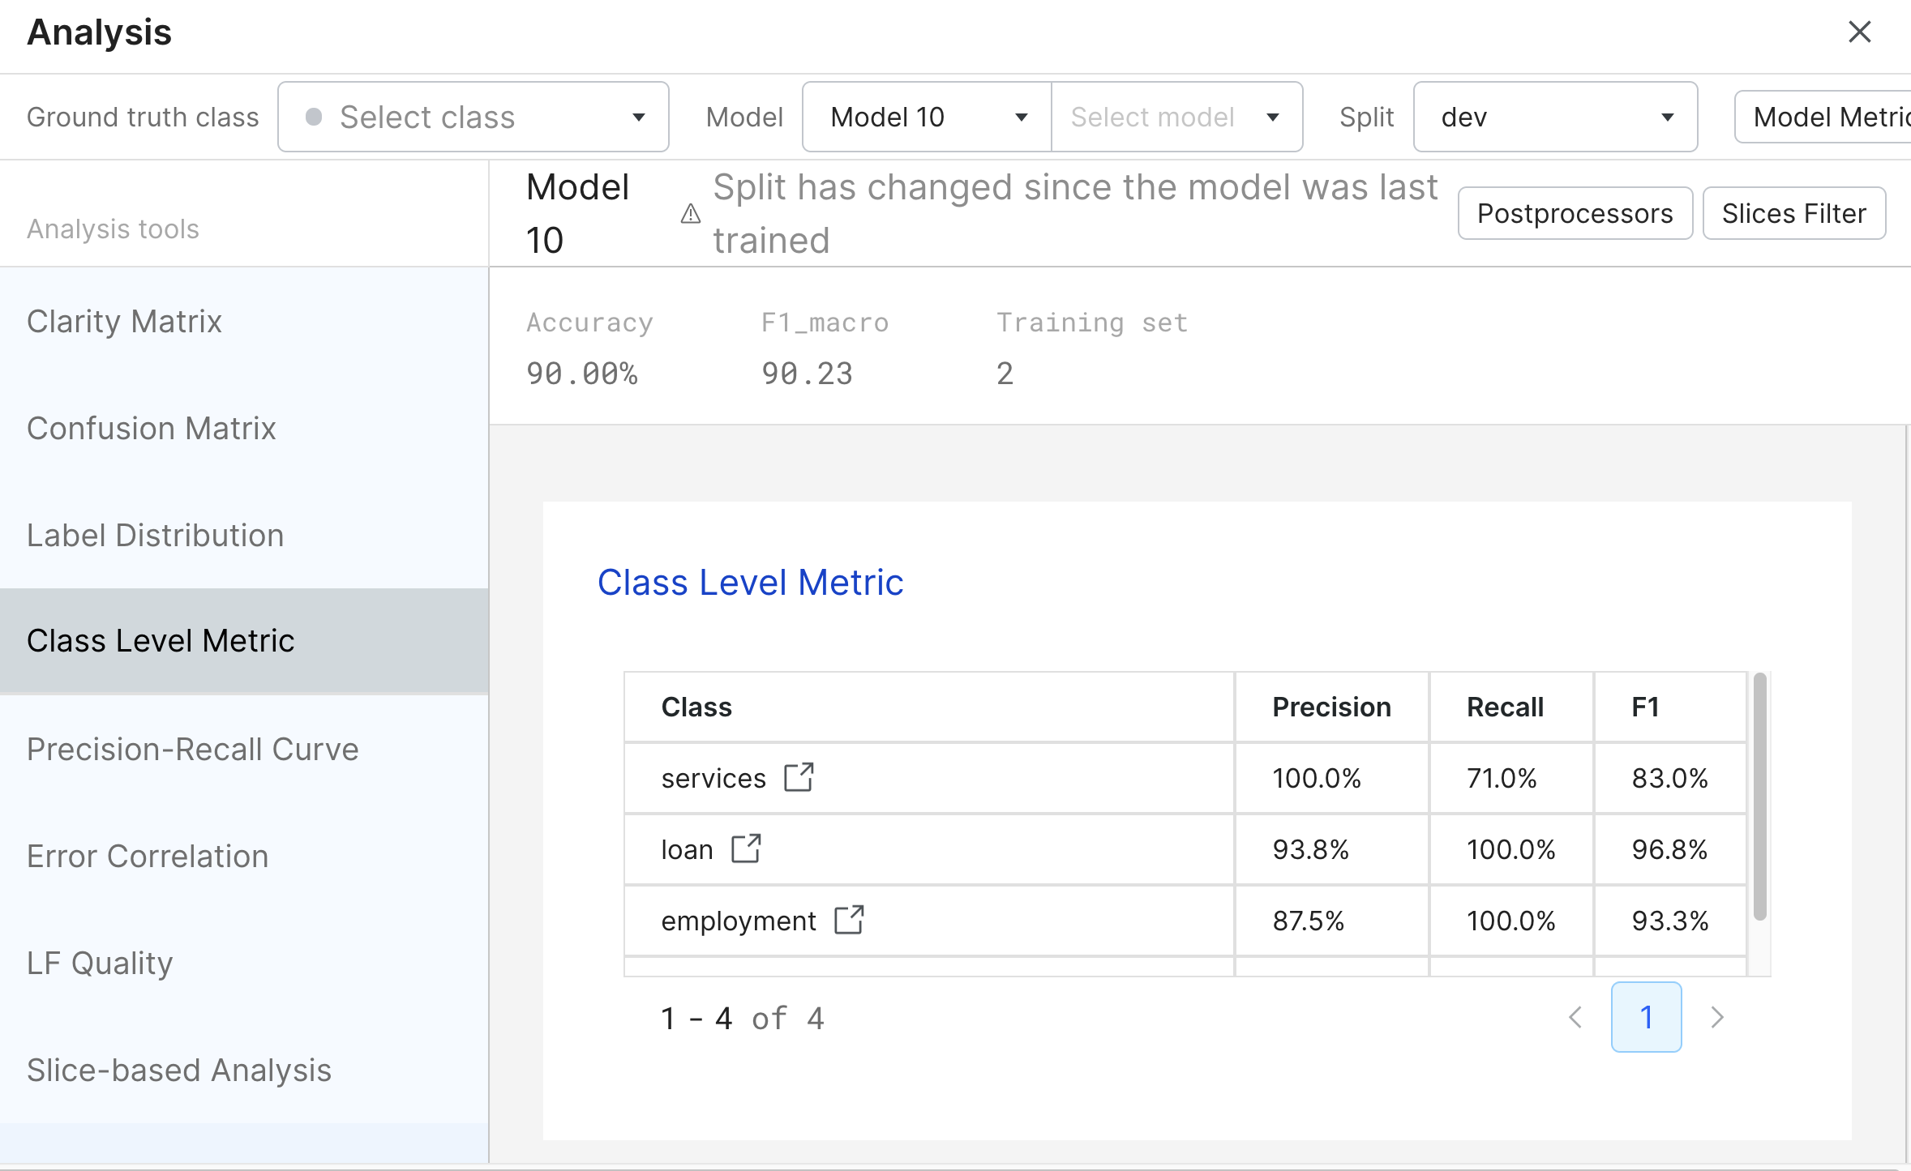Image resolution: width=1911 pixels, height=1171 pixels.
Task: Click the split changed warning message
Action: (x=1075, y=214)
